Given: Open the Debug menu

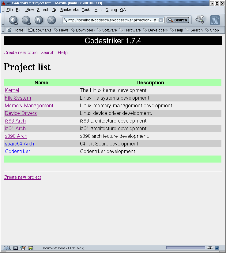Looking at the screenshot, I should 111,10.
